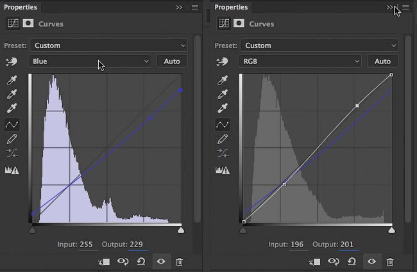Select left Properties tab

(21, 7)
